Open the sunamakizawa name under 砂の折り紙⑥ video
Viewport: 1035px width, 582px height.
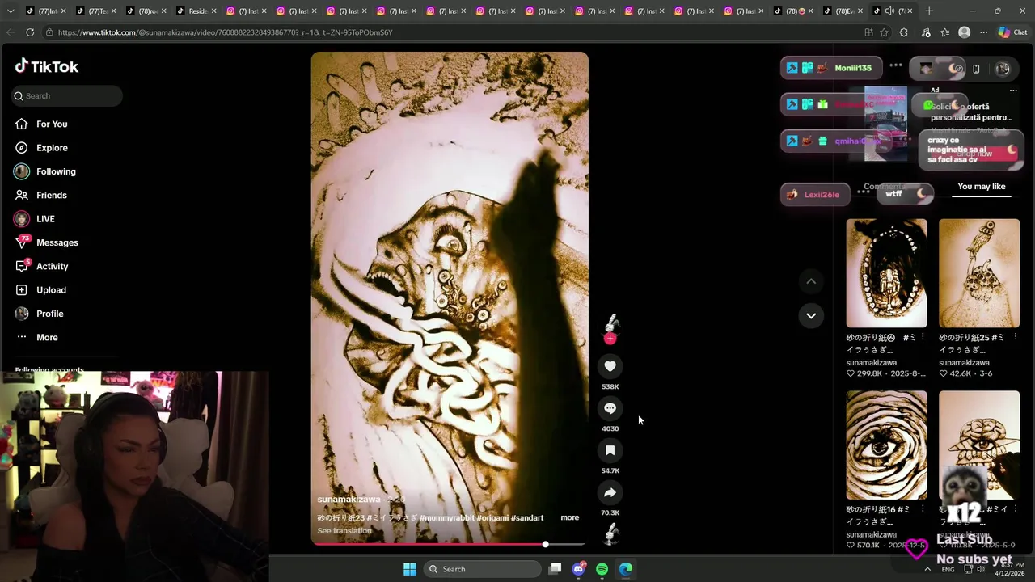[x=872, y=363]
